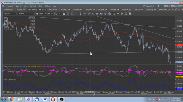The image size is (183, 102).
Task: Switch to the USD/CHF, H4 tab
Action: click(x=53, y=10)
